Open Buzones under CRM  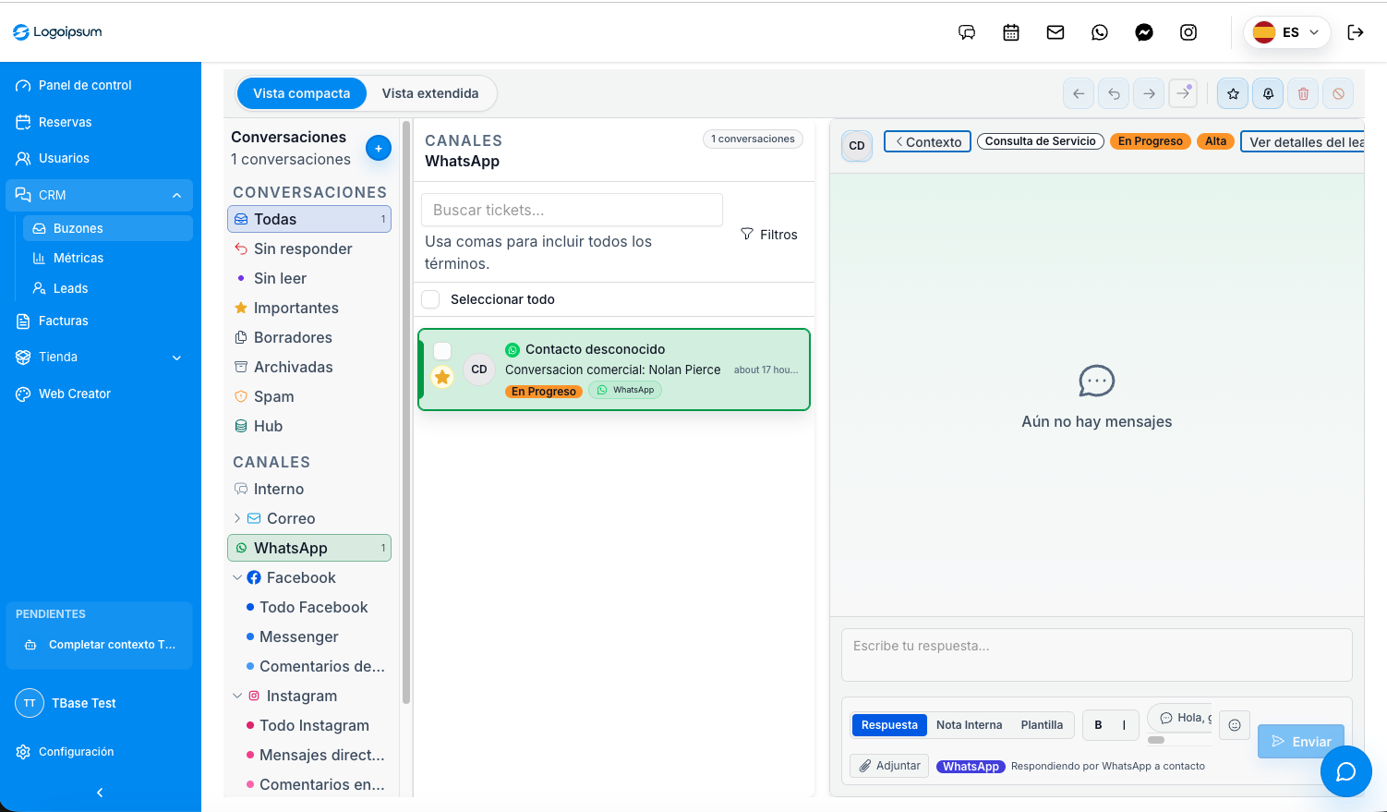pyautogui.click(x=108, y=228)
